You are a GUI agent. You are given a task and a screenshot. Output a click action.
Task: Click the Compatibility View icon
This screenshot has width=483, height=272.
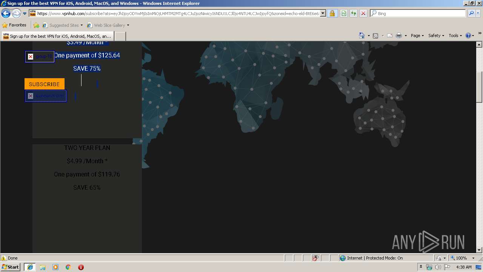344,13
